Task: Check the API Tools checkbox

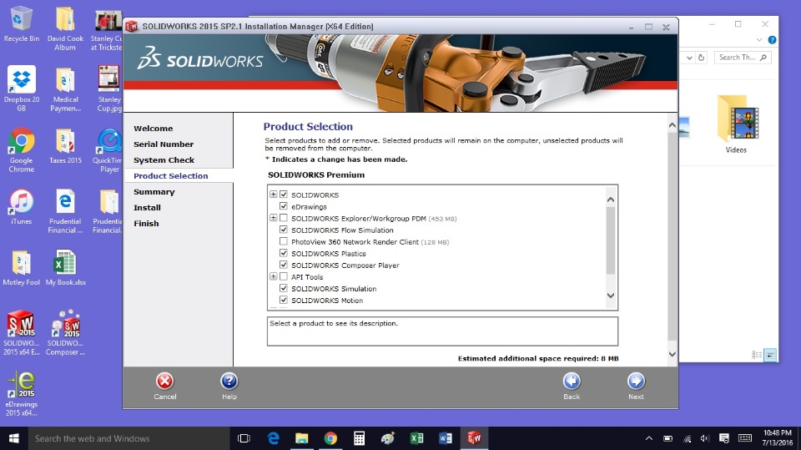Action: [x=284, y=276]
